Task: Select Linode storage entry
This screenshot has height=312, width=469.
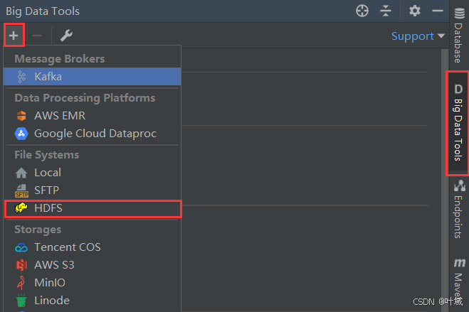Action: pos(51,300)
